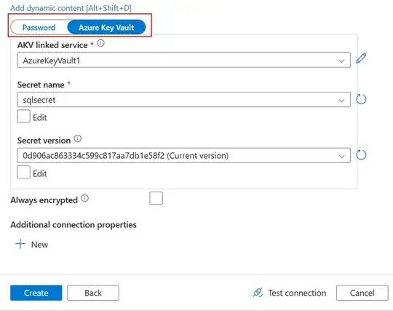Go back with the Back button
Screen dimensions: 393x311
[93, 293]
